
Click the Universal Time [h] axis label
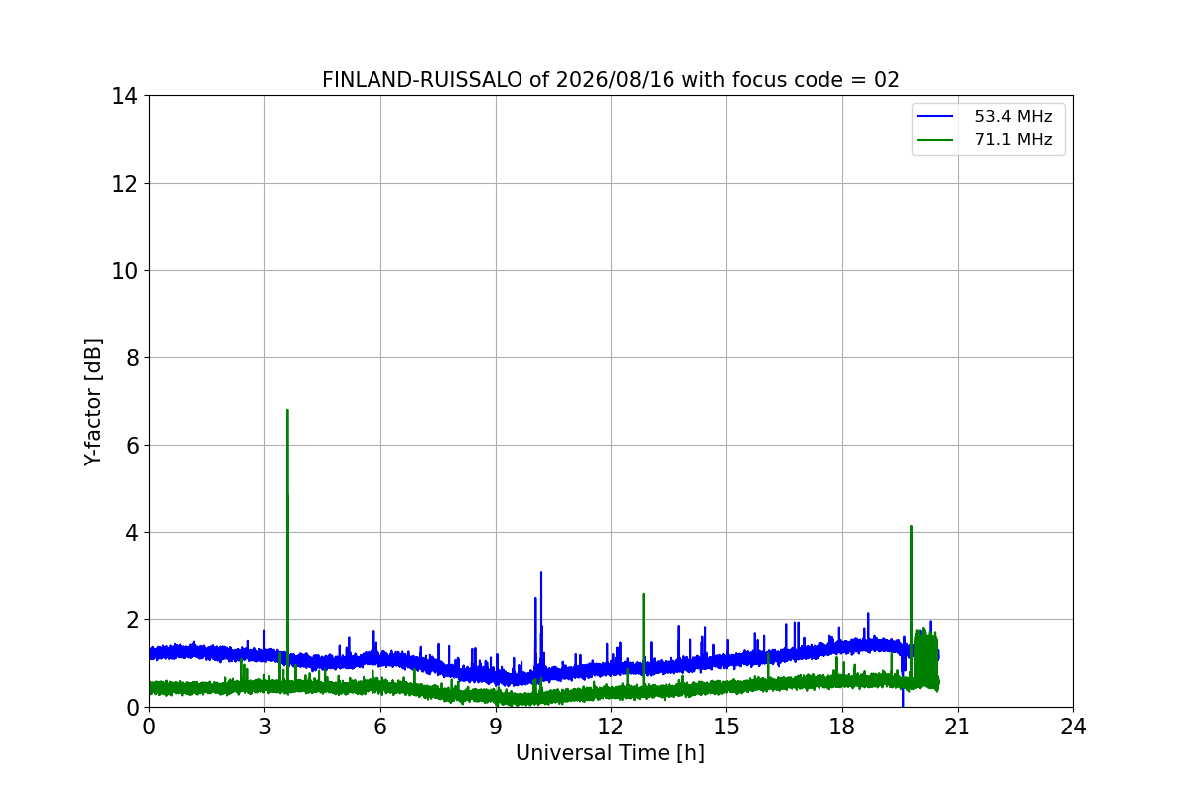[x=610, y=753]
